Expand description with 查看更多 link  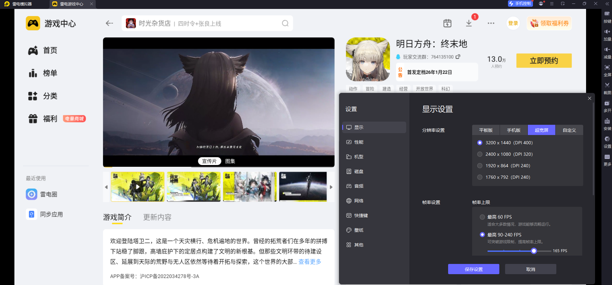coord(310,262)
